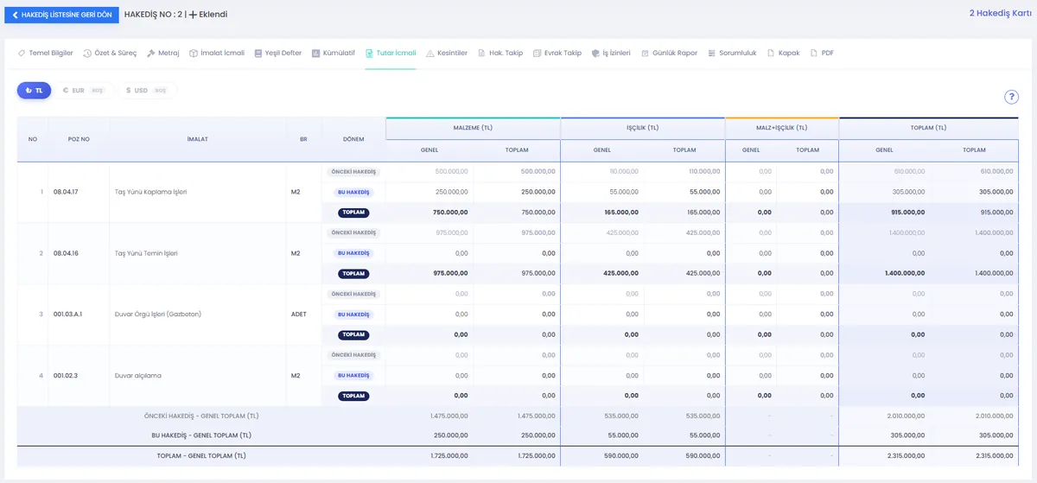This screenshot has height=483, width=1037.
Task: Click the İmalat İcmali cube icon
Action: click(x=194, y=53)
